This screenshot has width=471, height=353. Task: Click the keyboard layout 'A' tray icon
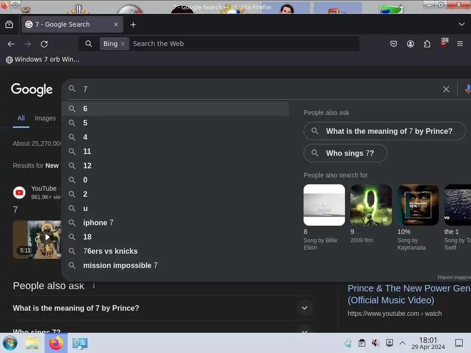390,343
